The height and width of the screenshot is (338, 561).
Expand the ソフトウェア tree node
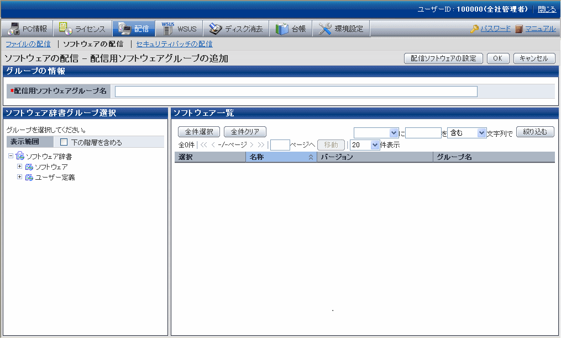click(20, 167)
